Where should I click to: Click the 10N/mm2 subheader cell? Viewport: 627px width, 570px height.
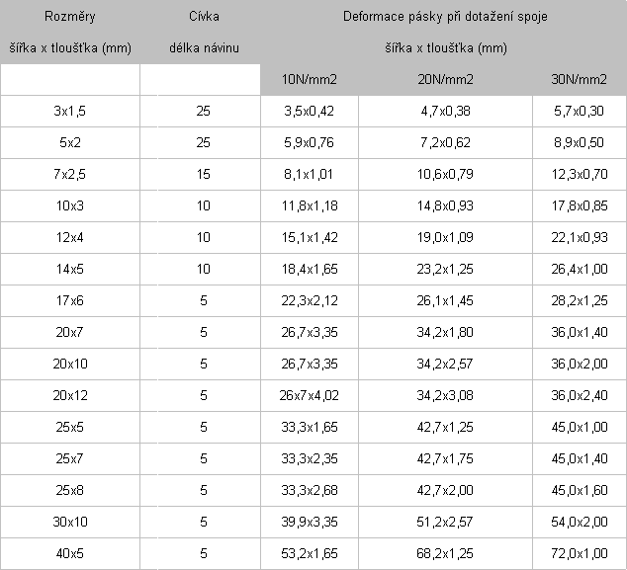point(310,79)
